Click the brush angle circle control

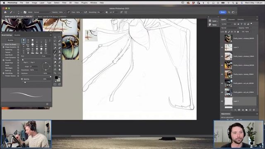(46, 66)
